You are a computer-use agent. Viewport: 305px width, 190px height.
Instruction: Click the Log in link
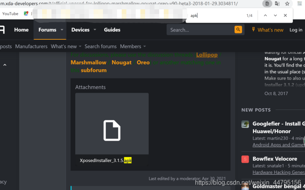pos(296,30)
